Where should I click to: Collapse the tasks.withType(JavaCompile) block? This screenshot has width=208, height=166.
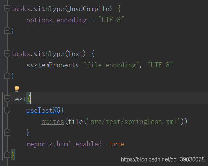point(7,9)
